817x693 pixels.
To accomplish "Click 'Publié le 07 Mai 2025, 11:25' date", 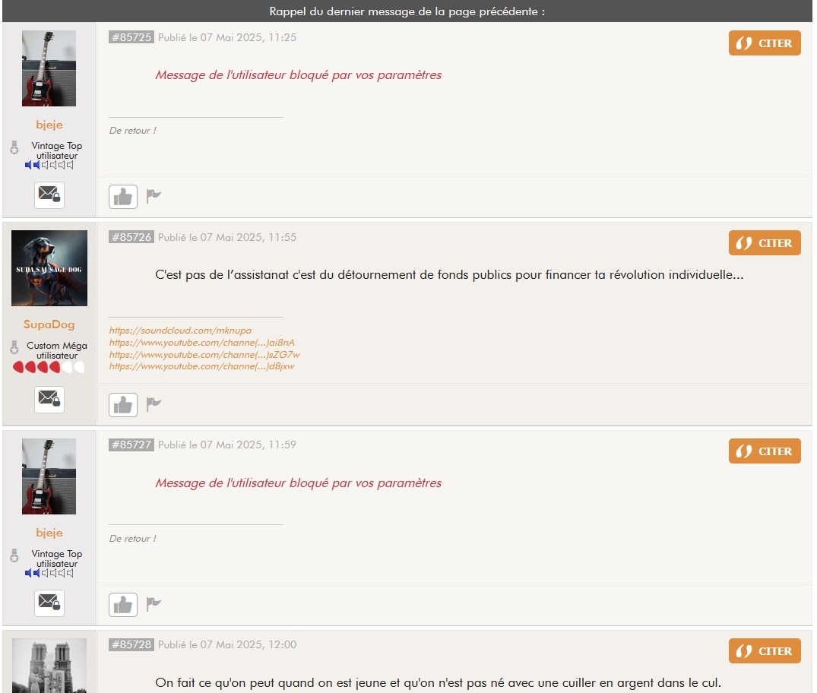I will click(x=227, y=37).
